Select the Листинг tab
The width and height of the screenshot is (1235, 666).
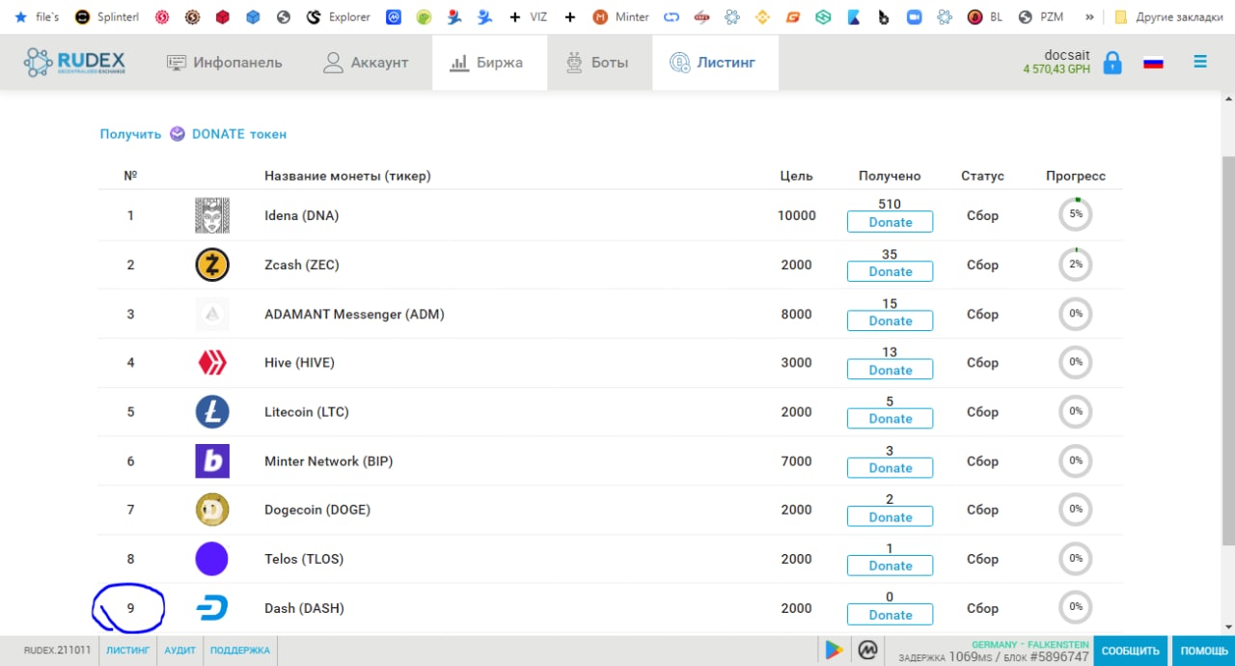[x=714, y=63]
